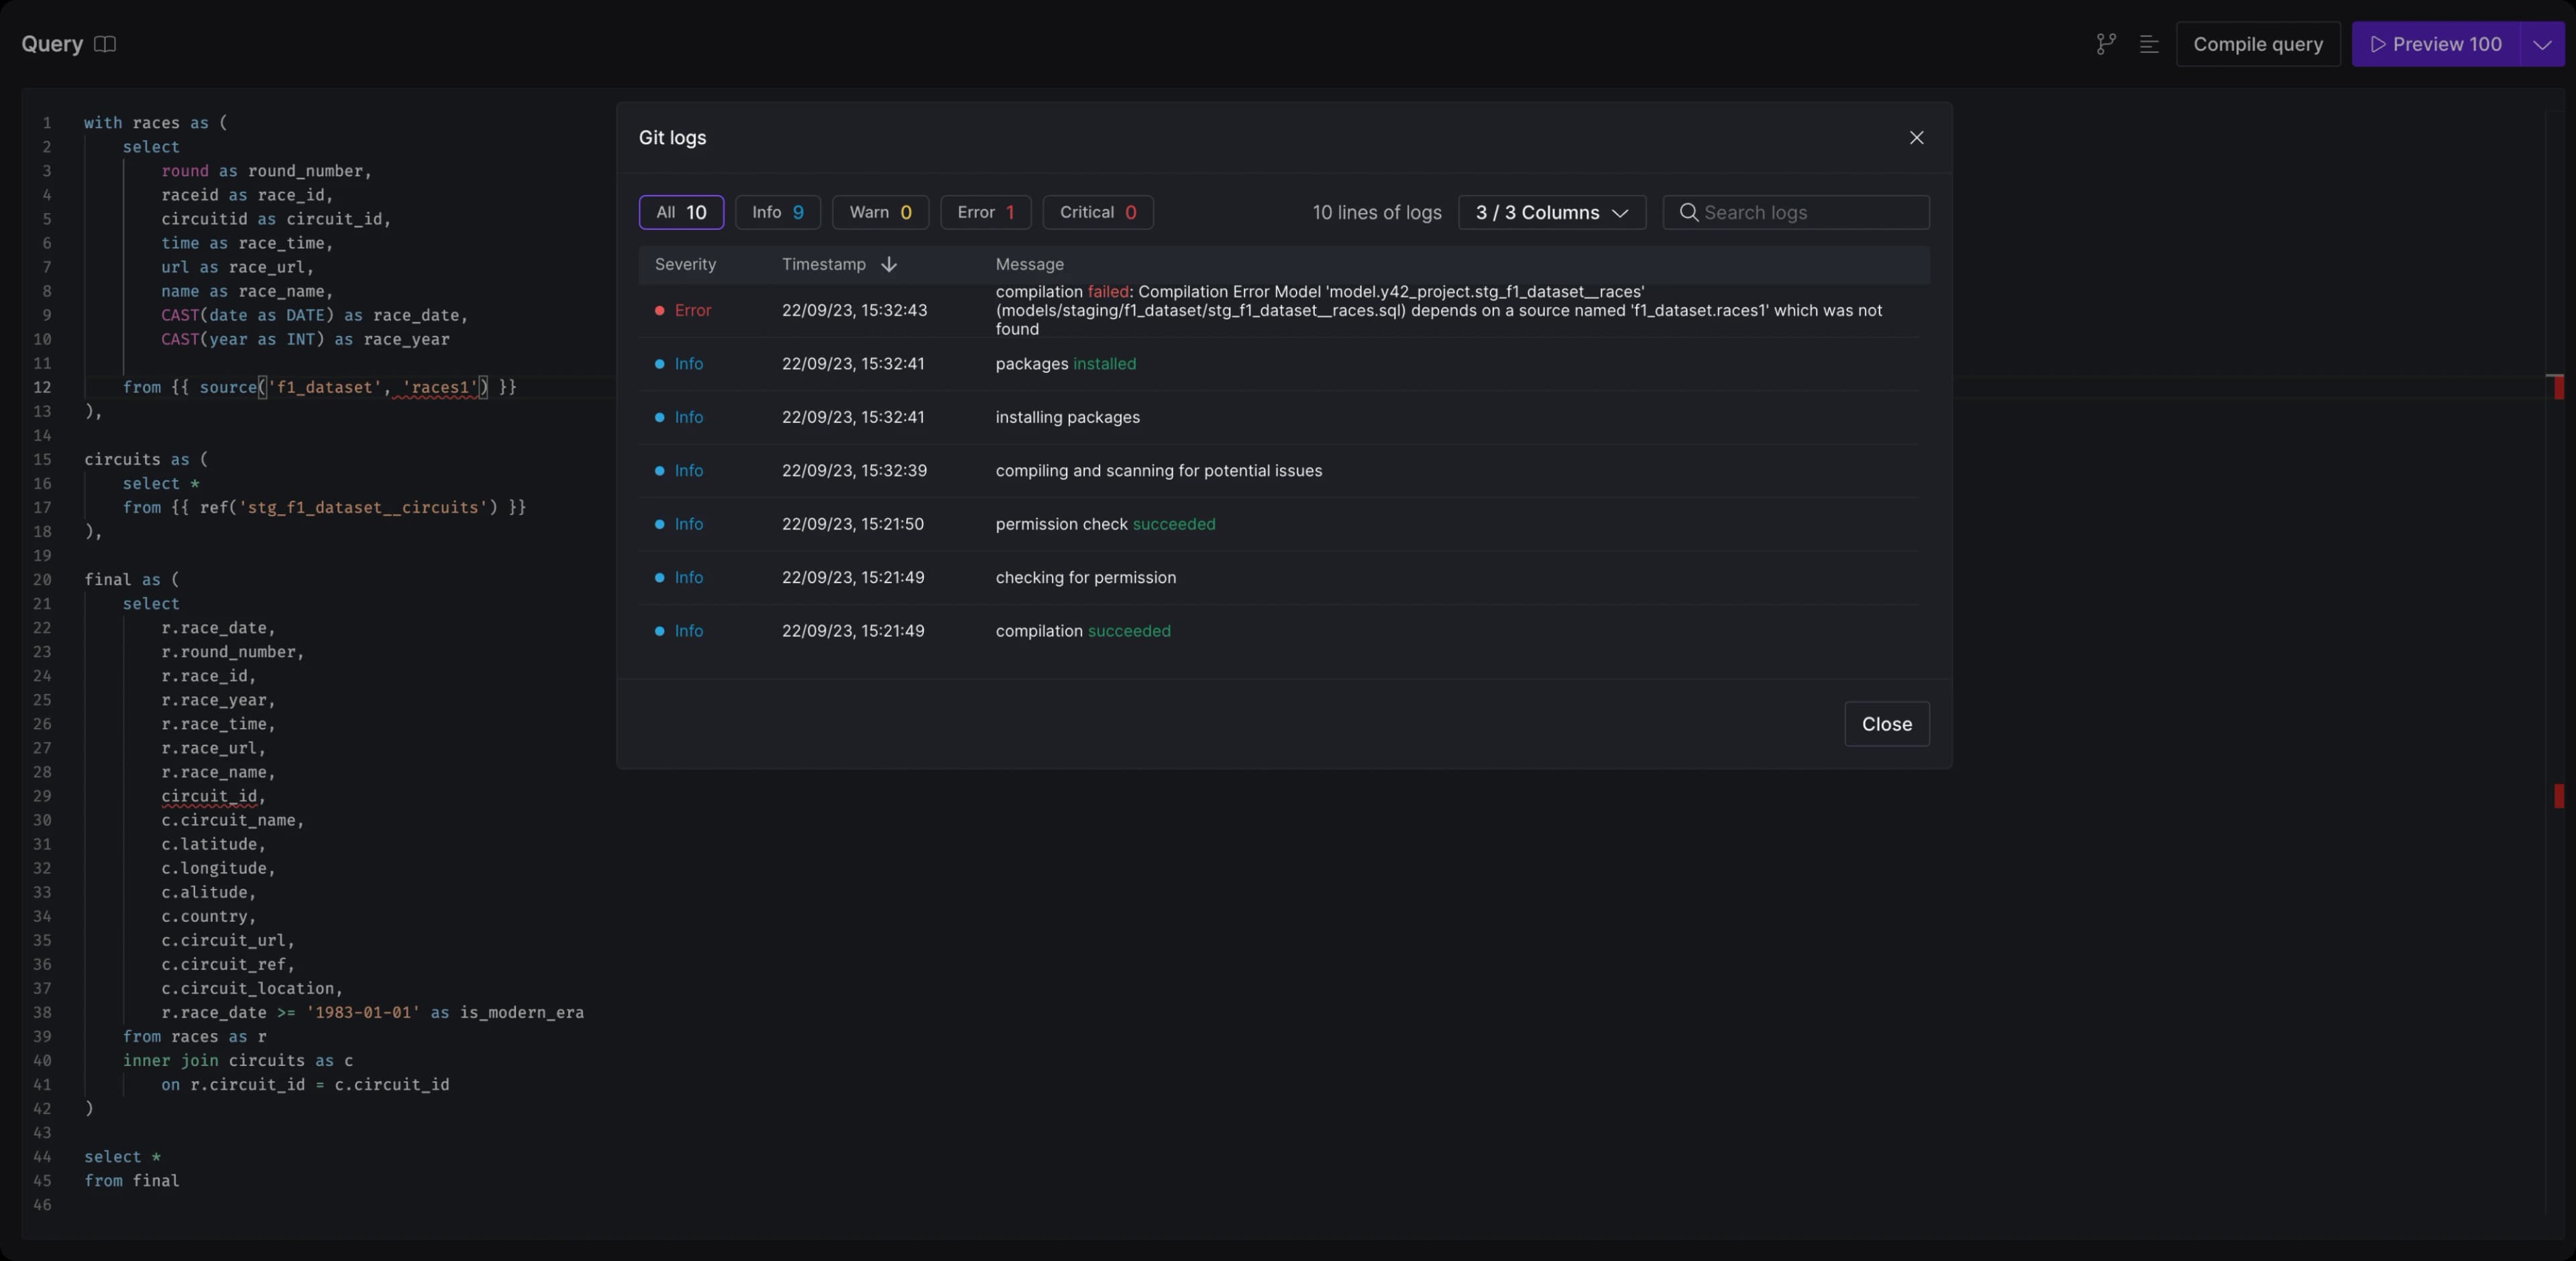The height and width of the screenshot is (1261, 2576).
Task: Focus the Search logs input field
Action: pos(1810,213)
